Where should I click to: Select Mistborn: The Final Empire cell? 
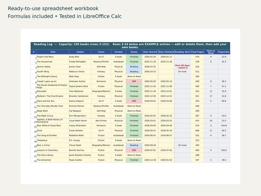(53, 96)
